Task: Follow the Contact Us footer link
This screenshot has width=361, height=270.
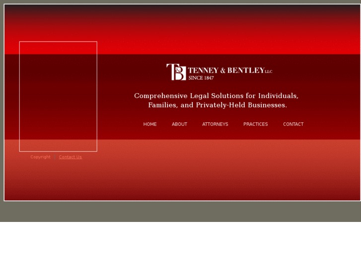Action: [x=70, y=157]
